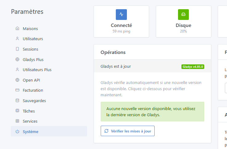Click the house icon beside Maisons
The width and height of the screenshot is (227, 149).
click(x=17, y=29)
